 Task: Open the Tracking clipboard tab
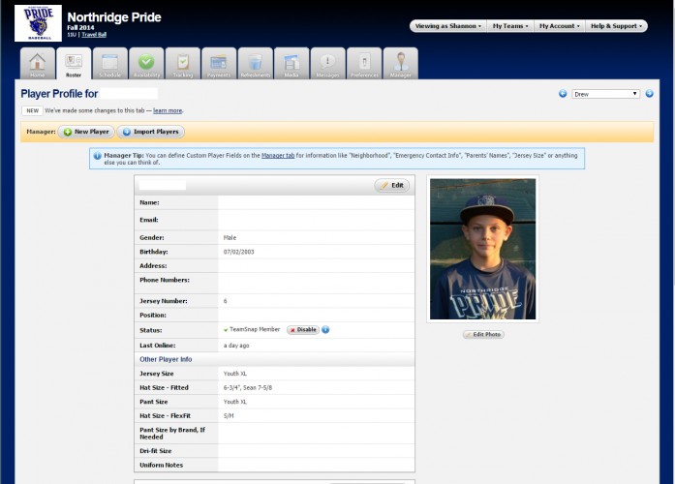pos(182,63)
